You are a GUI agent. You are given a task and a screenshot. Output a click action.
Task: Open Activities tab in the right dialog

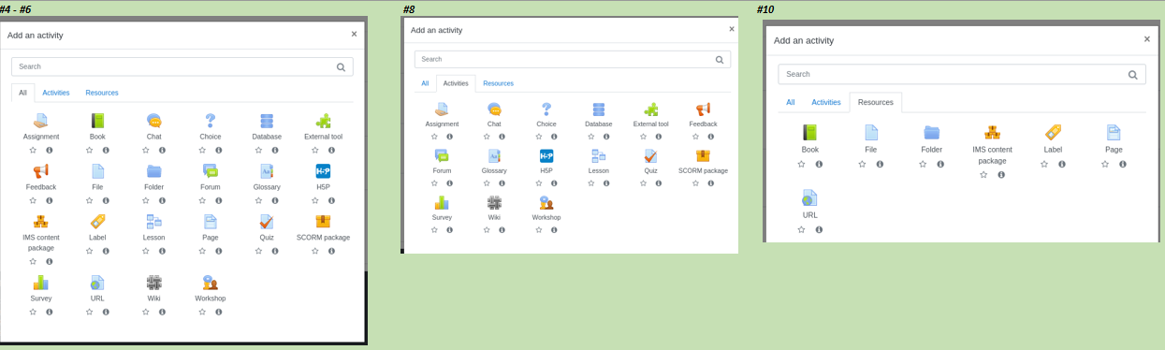point(826,102)
